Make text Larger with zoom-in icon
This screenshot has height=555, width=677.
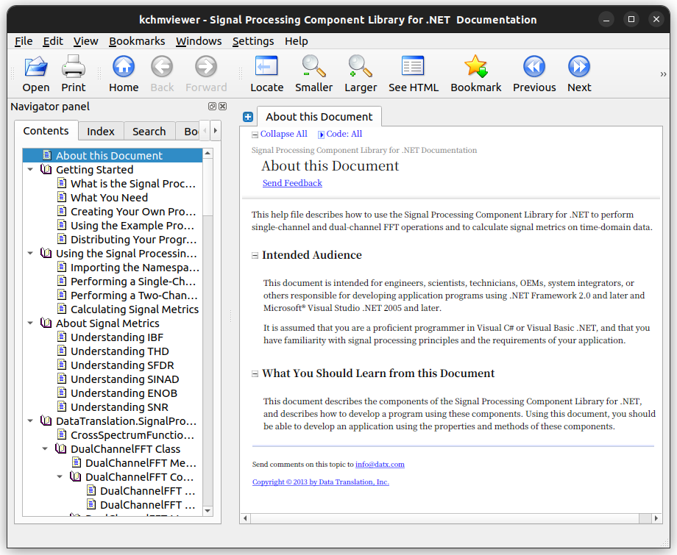coord(361,74)
